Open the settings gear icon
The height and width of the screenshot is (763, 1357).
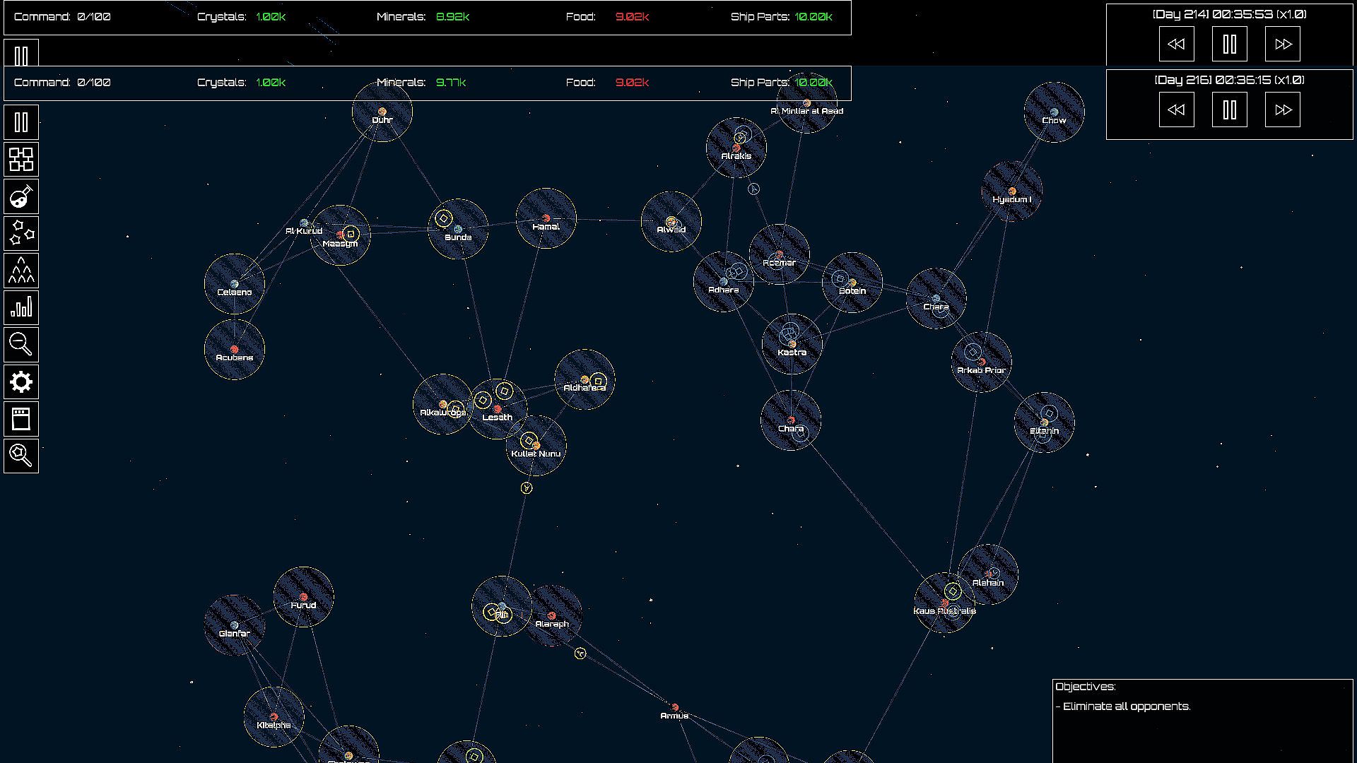(21, 382)
